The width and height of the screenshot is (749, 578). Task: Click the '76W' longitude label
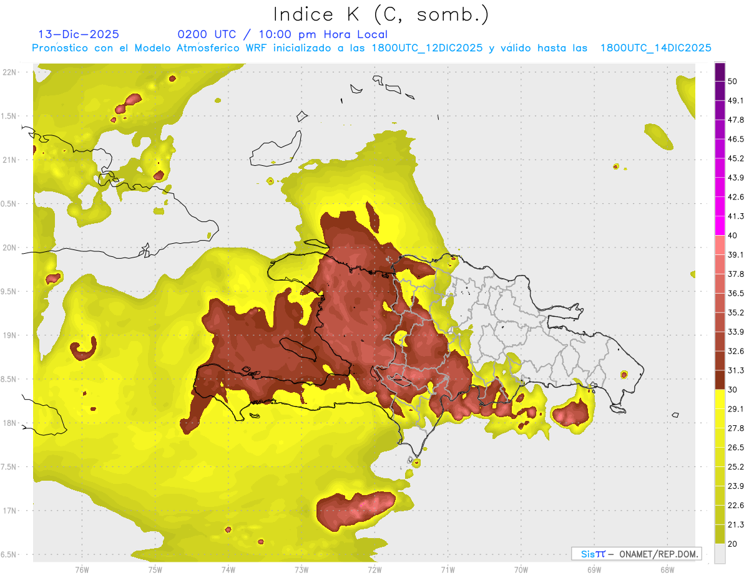pyautogui.click(x=82, y=570)
